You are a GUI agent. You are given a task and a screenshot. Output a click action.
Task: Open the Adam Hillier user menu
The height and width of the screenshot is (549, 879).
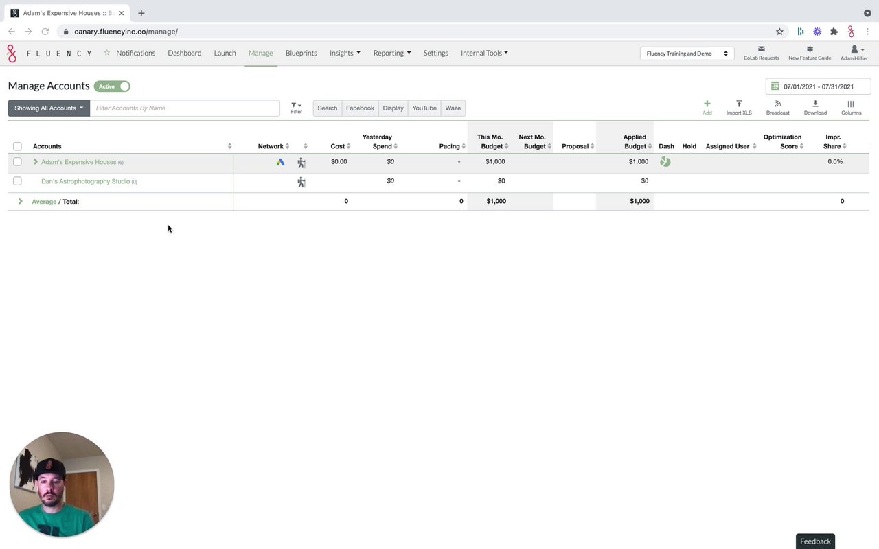(x=854, y=53)
